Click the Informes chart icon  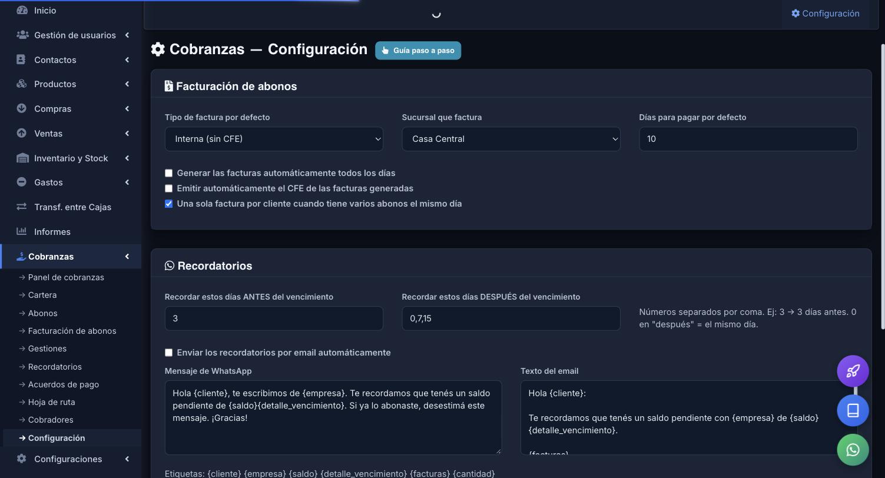(x=22, y=231)
